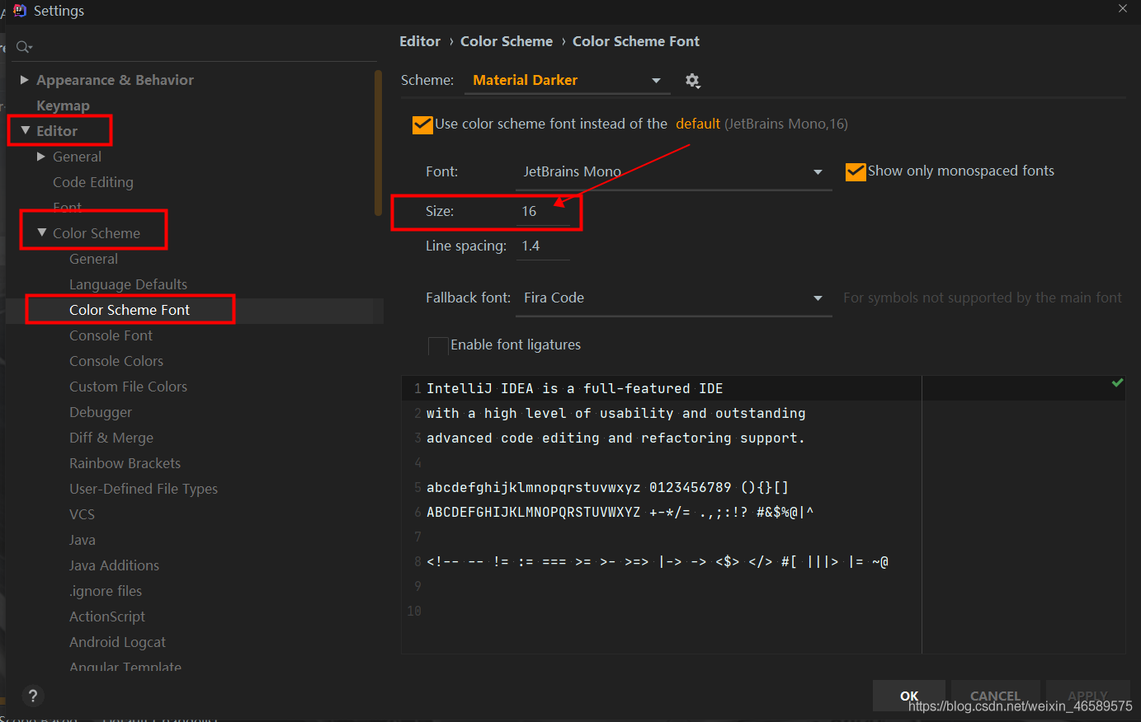1141x722 pixels.
Task: Select Diff & Merge item
Action: (x=111, y=438)
